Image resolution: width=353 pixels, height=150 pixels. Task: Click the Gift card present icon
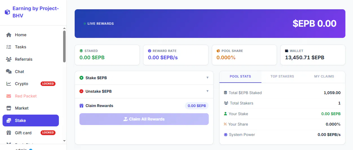9,133
